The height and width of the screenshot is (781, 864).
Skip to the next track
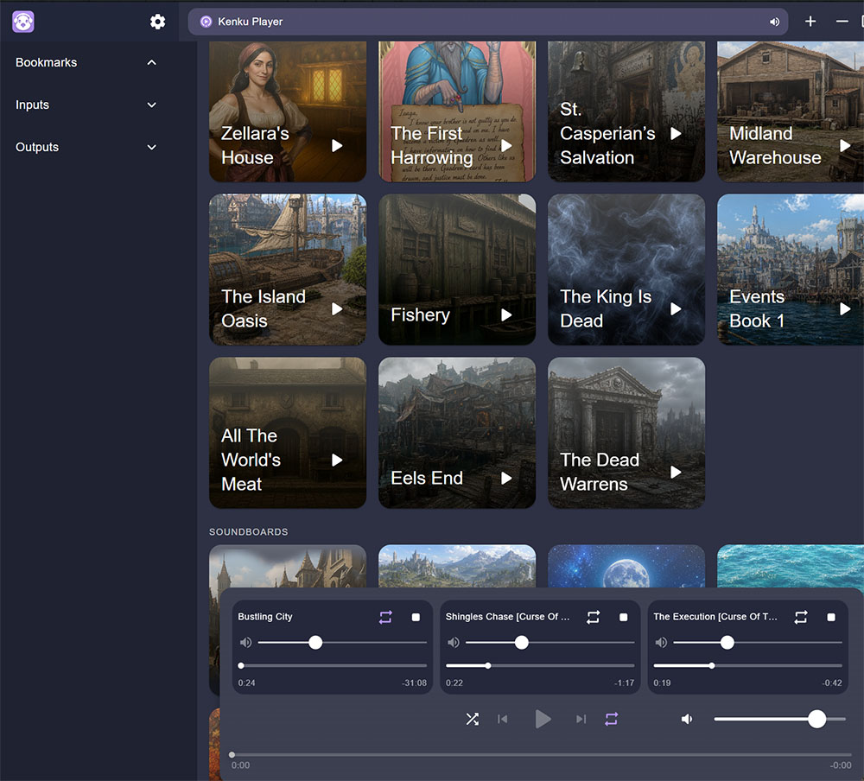[x=581, y=719]
